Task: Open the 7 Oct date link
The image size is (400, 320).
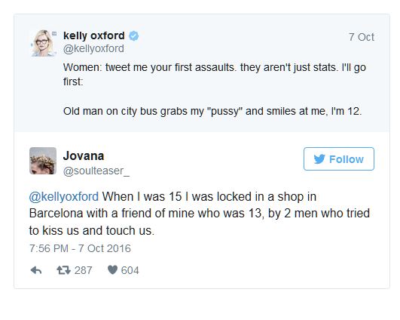Action: point(362,37)
